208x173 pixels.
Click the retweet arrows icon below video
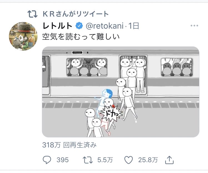tap(87, 160)
